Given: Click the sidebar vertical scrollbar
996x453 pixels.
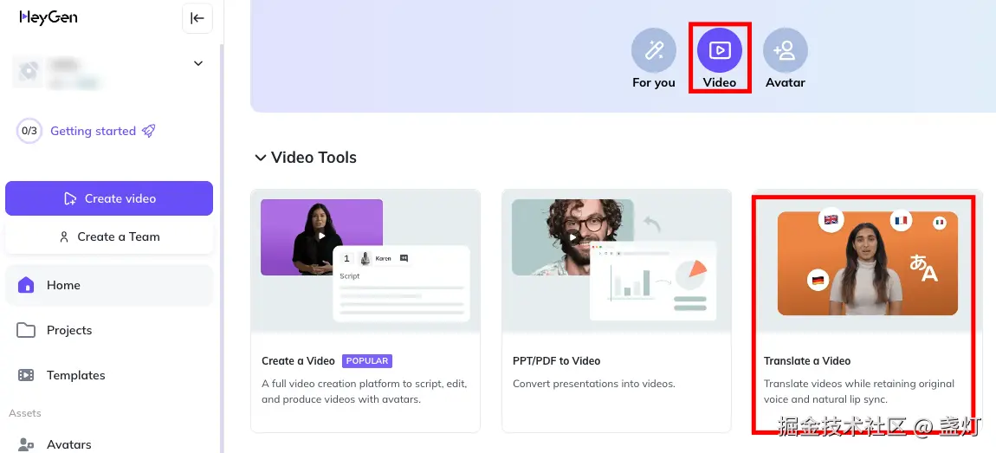Looking at the screenshot, I should point(221,248).
